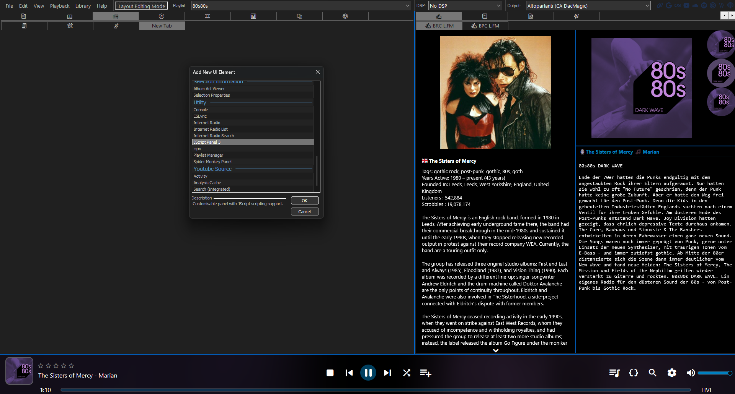Open the film strip icon tab
The height and width of the screenshot is (394, 735).
point(207,16)
